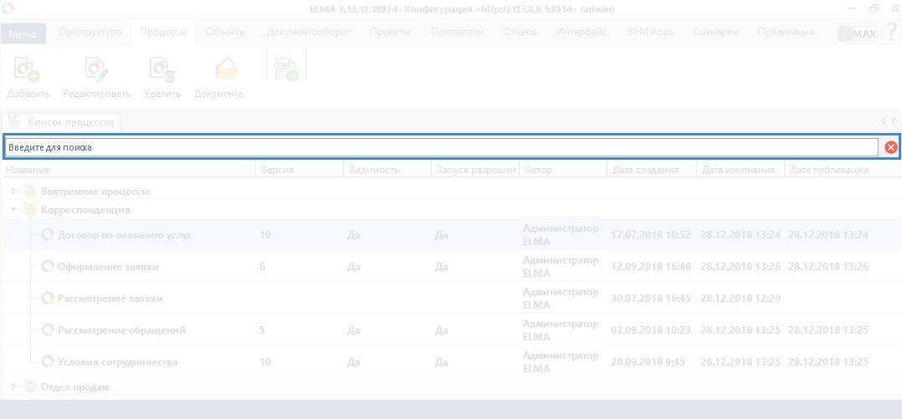
Task: Click the Удалить process icon
Action: (x=162, y=70)
